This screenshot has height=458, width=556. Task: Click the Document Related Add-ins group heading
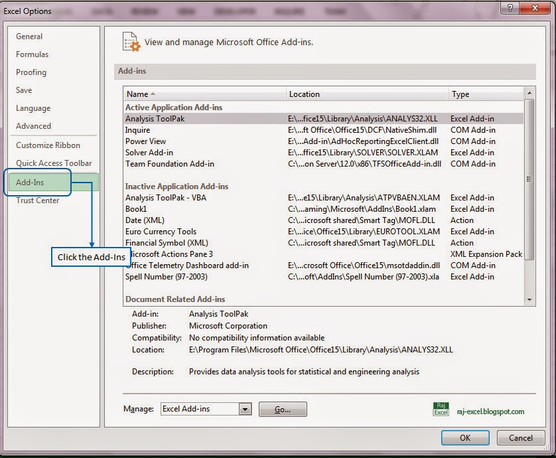coord(175,299)
